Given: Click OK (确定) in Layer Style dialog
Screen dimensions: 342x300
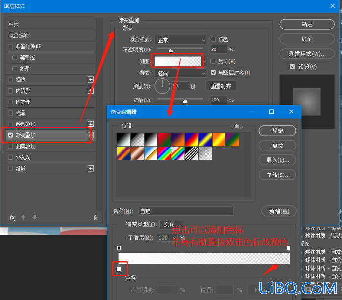Looking at the screenshot, I should pyautogui.click(x=307, y=25).
